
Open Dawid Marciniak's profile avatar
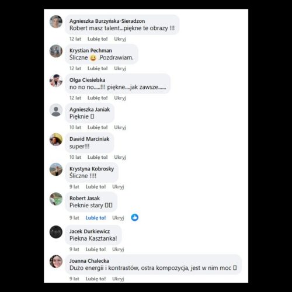pyautogui.click(x=56, y=140)
